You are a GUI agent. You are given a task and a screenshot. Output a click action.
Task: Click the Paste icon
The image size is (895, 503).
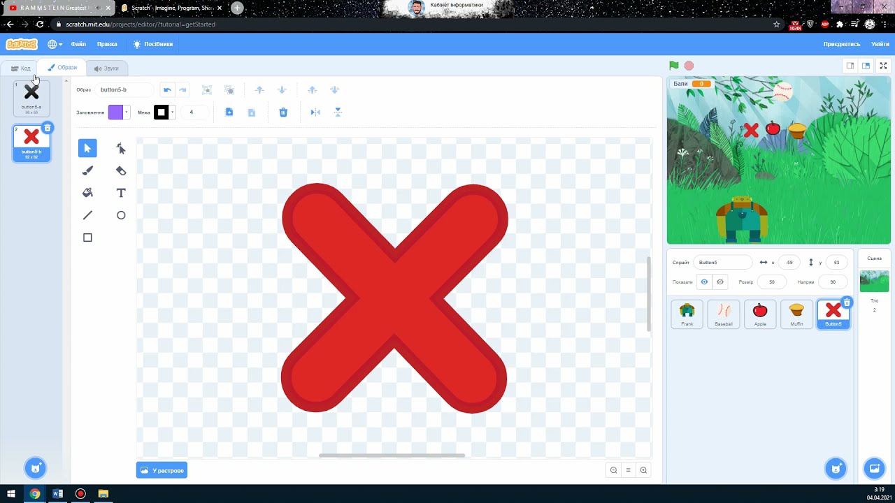252,112
